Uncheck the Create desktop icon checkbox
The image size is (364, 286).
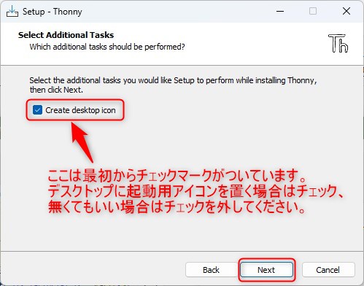tap(37, 110)
